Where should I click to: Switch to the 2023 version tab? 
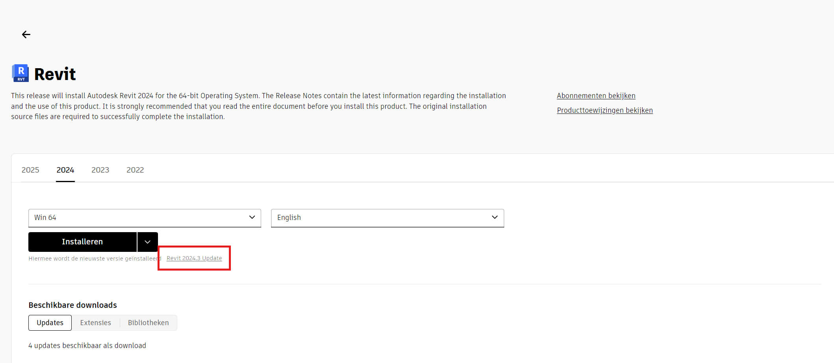click(100, 170)
